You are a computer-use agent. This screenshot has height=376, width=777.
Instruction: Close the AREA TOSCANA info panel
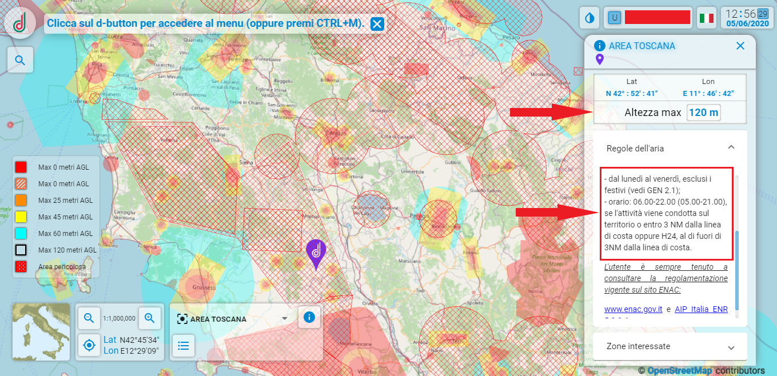(740, 46)
